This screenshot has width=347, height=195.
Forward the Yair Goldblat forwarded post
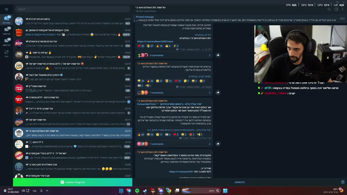[218, 144]
